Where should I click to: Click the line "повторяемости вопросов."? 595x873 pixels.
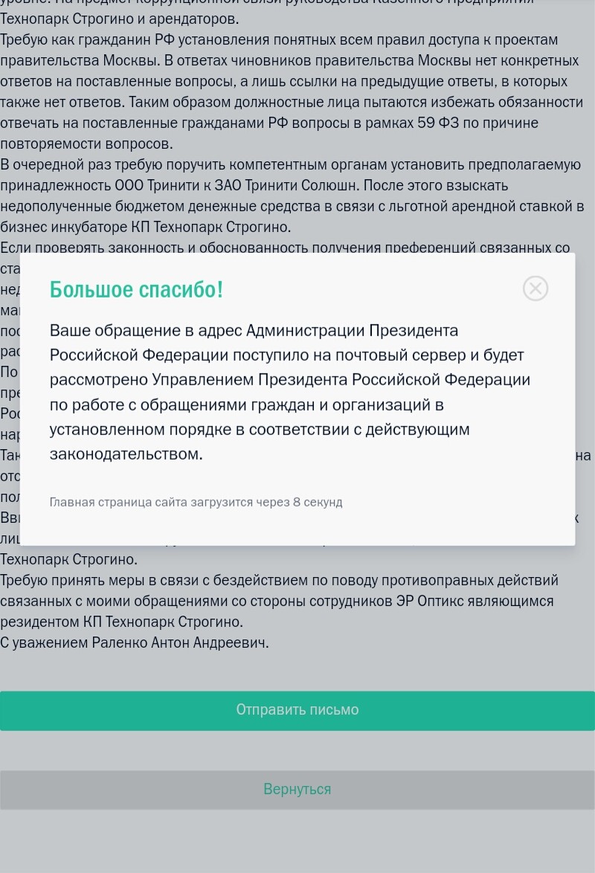pyautogui.click(x=86, y=144)
